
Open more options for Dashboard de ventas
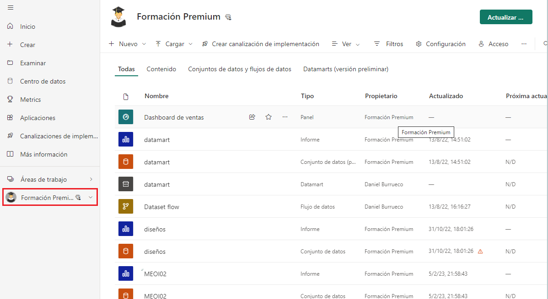285,117
